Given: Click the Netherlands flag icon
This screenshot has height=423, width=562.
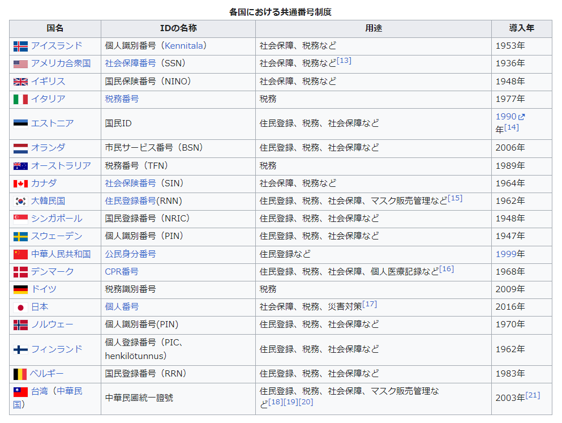Looking at the screenshot, I should [x=20, y=148].
